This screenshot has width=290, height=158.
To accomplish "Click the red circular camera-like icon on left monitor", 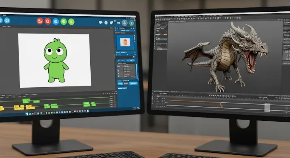I will 47,21.
